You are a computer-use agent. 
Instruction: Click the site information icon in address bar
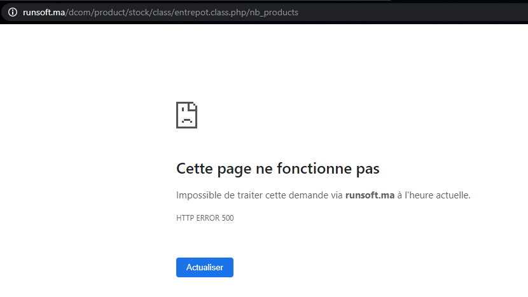pyautogui.click(x=12, y=12)
